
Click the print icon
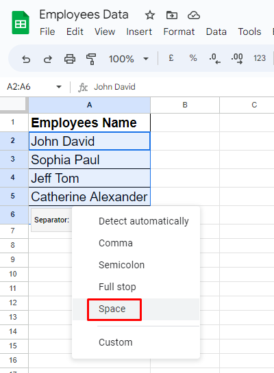[70, 59]
